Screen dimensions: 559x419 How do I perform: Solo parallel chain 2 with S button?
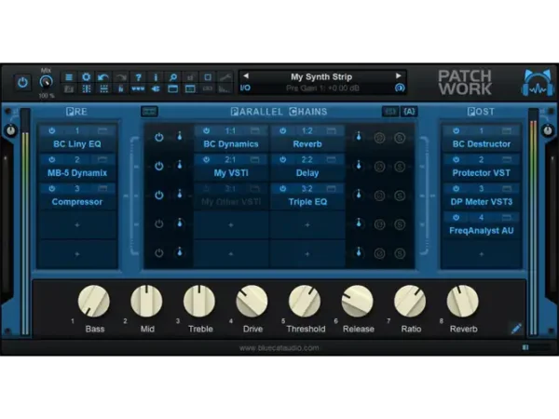tap(400, 167)
